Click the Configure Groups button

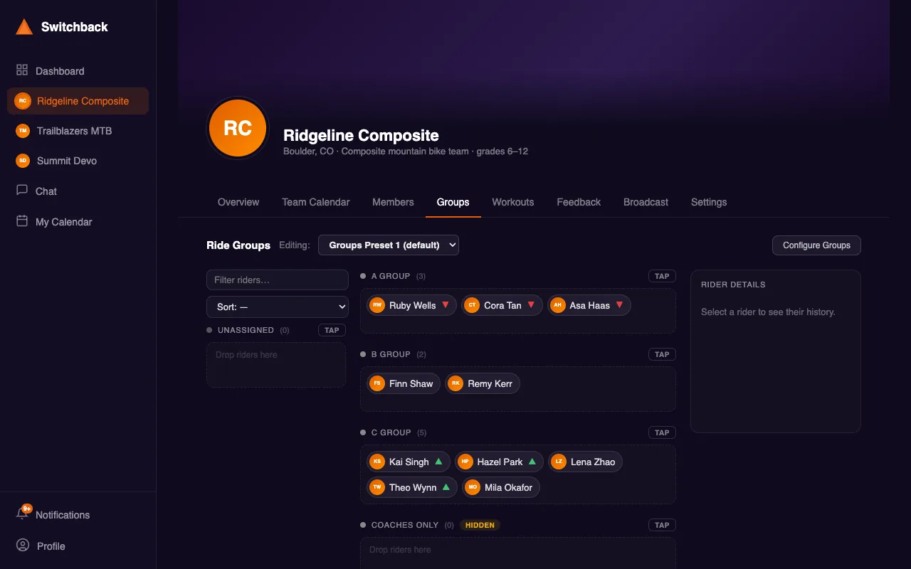tap(816, 245)
